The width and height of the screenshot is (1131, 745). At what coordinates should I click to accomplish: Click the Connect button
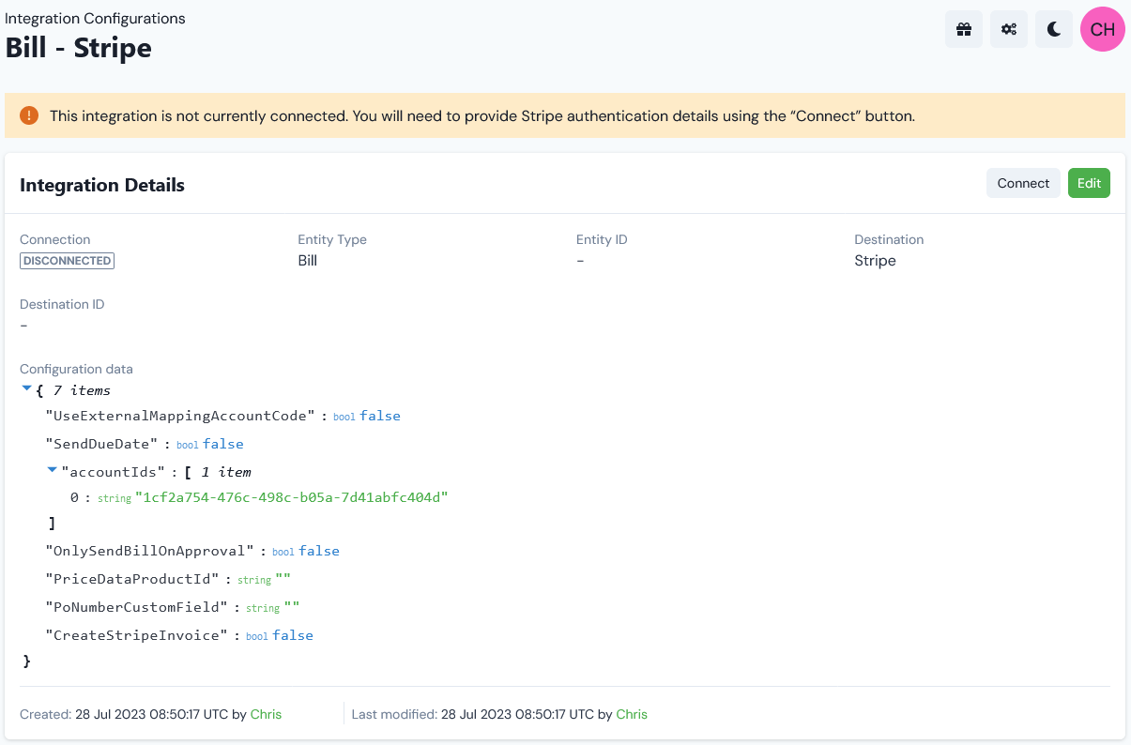click(1023, 183)
